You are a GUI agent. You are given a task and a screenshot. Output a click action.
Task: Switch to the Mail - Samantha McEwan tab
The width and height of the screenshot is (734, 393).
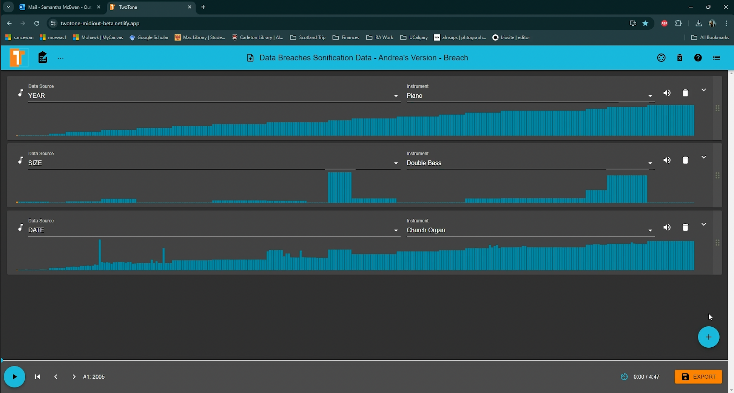tap(60, 7)
